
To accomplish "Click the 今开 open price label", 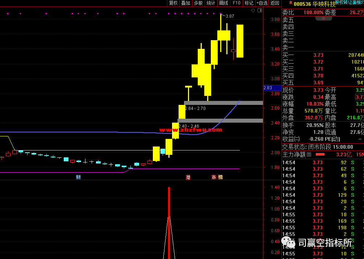I will click(x=330, y=90).
